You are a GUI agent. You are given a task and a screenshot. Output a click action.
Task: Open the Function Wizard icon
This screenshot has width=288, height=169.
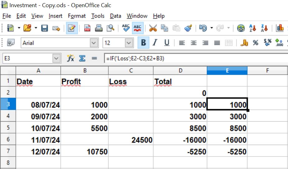click(70, 58)
